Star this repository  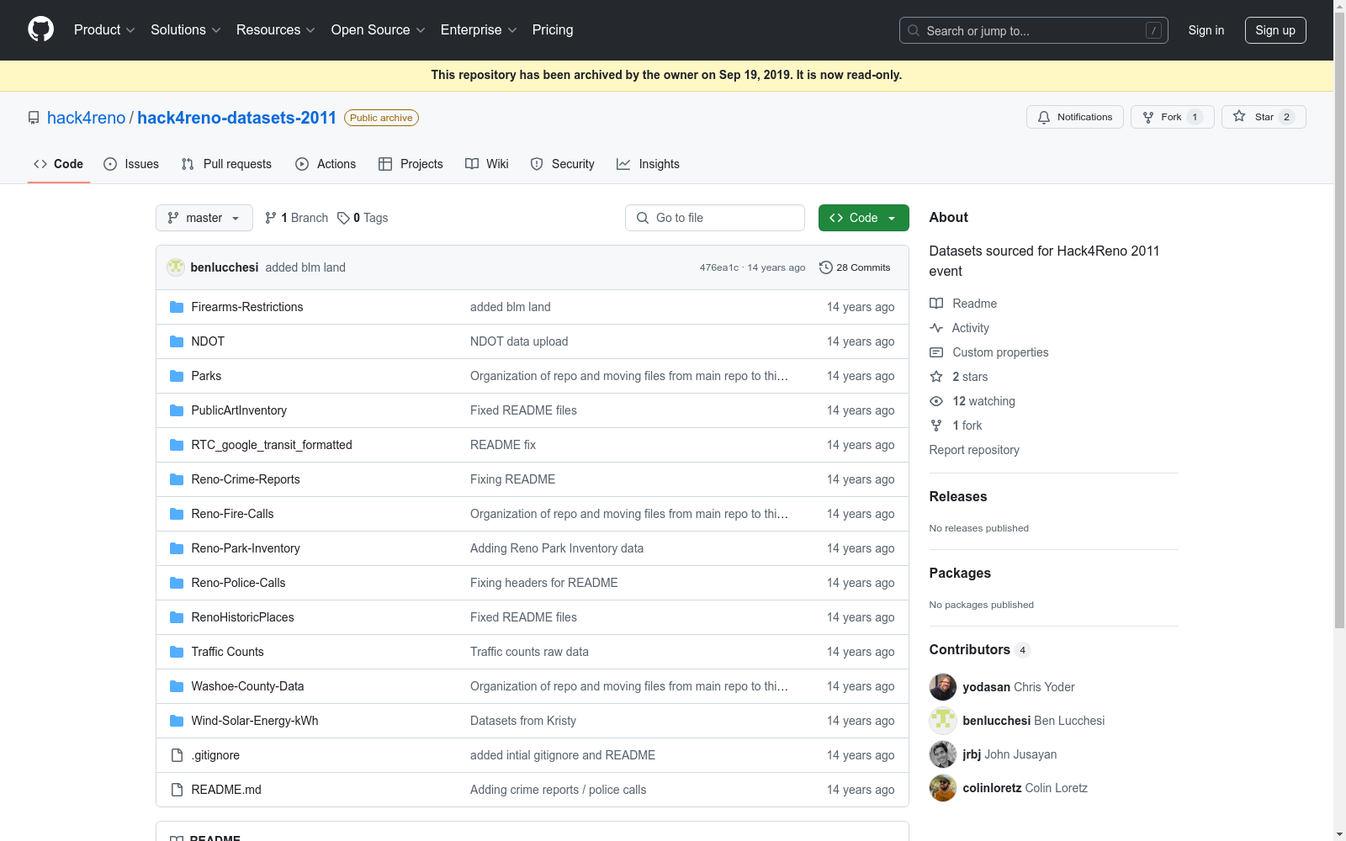tap(1264, 117)
